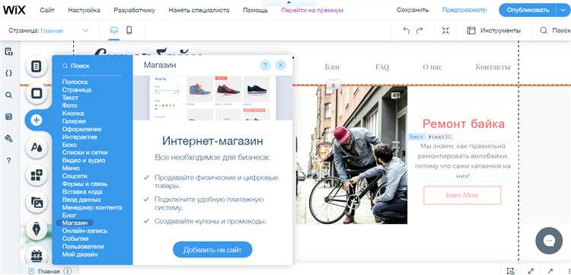Click the Wix logo
The height and width of the screenshot is (275, 571).
[x=14, y=10]
